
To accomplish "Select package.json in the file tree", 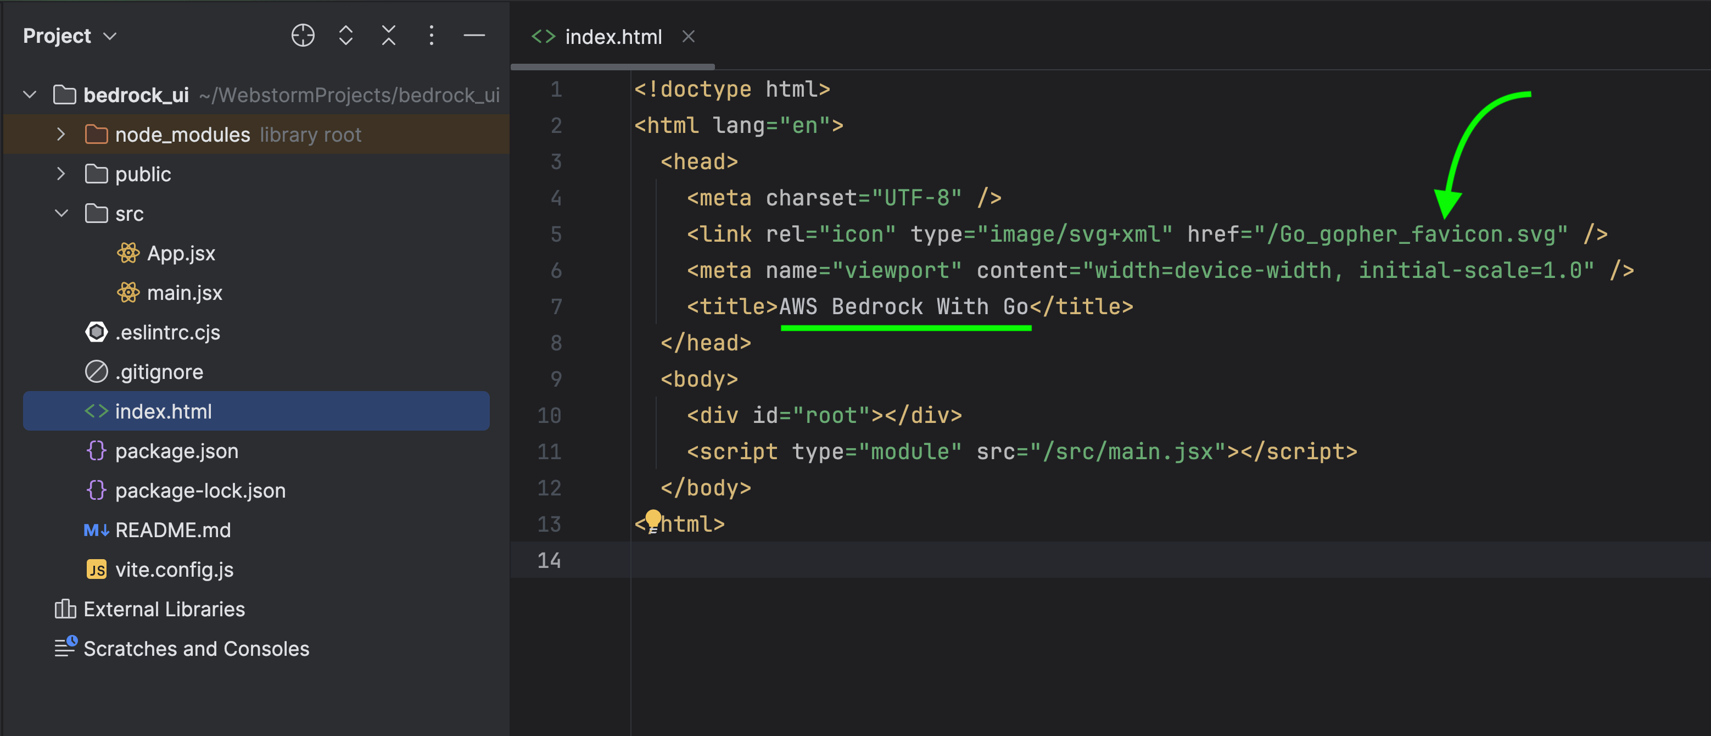I will (176, 451).
